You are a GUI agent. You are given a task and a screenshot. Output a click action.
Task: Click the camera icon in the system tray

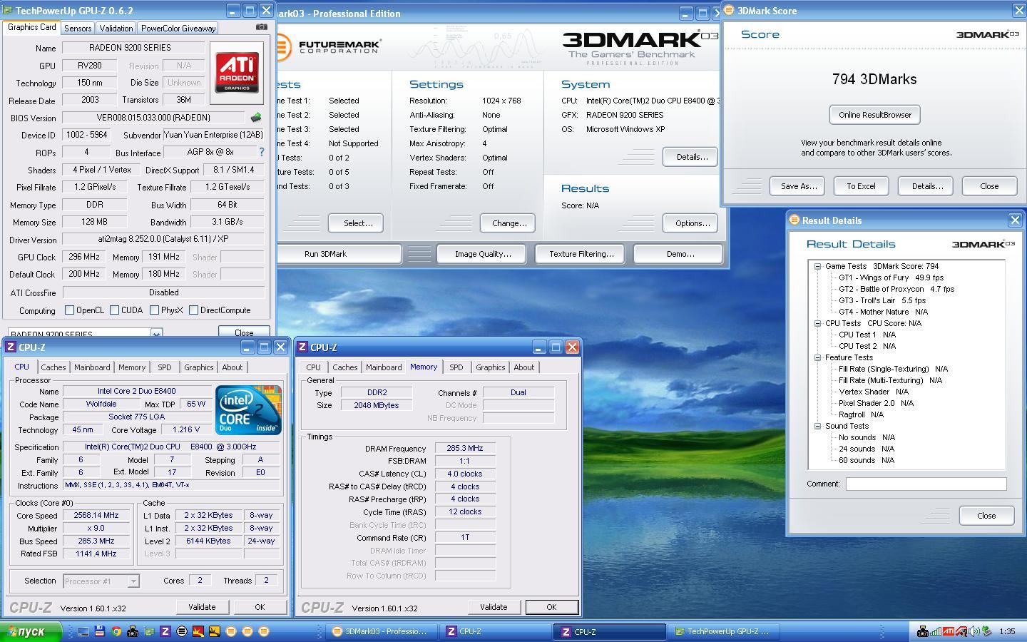pos(923,631)
